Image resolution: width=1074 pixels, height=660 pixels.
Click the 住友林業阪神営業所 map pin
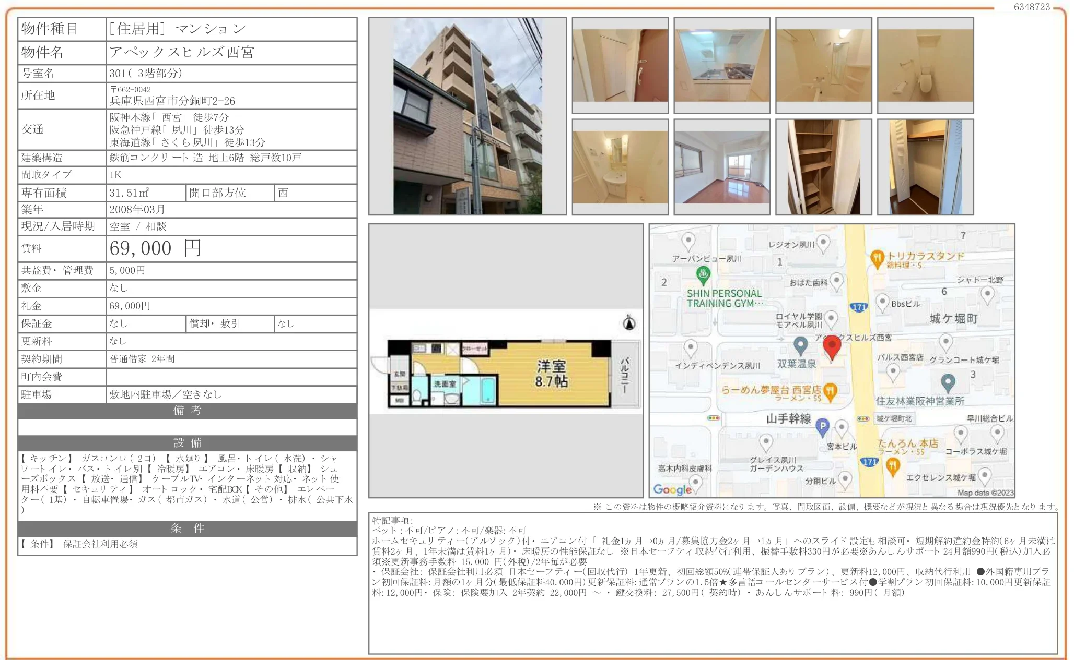(948, 382)
